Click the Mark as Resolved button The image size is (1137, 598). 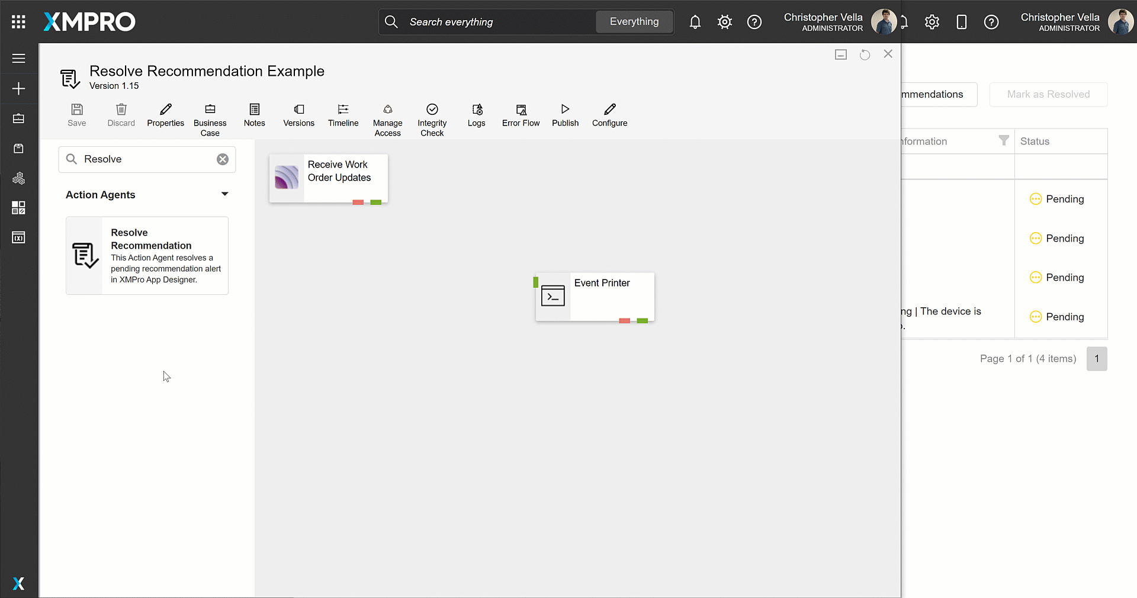click(x=1048, y=95)
